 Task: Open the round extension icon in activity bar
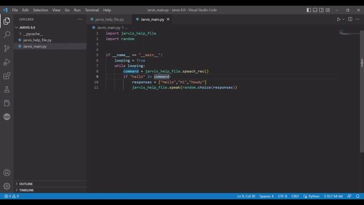(x=7, y=117)
